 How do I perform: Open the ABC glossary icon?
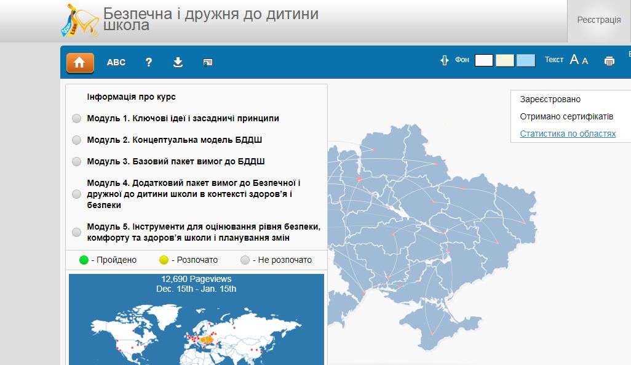pos(116,62)
